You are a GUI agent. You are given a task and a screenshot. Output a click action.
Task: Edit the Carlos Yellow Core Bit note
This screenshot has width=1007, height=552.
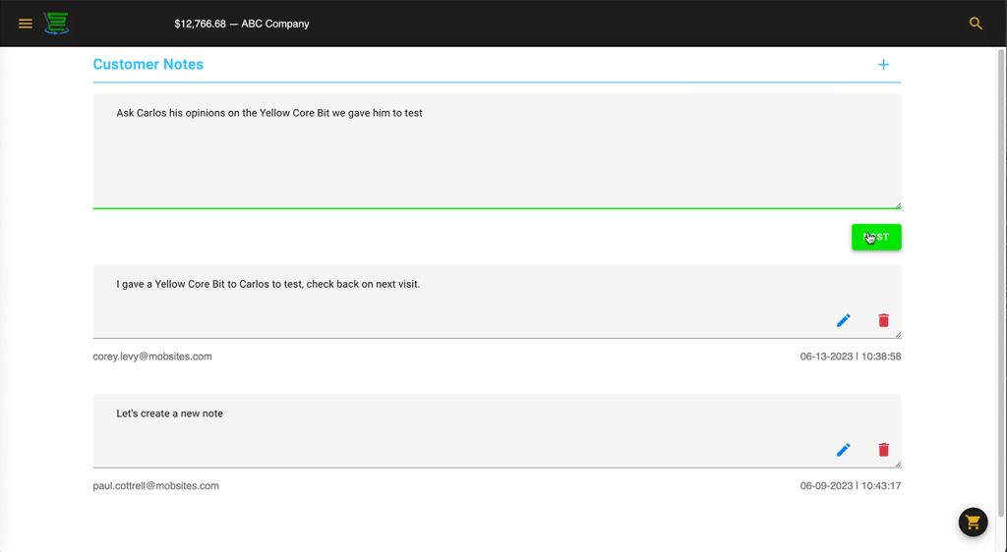(x=843, y=320)
